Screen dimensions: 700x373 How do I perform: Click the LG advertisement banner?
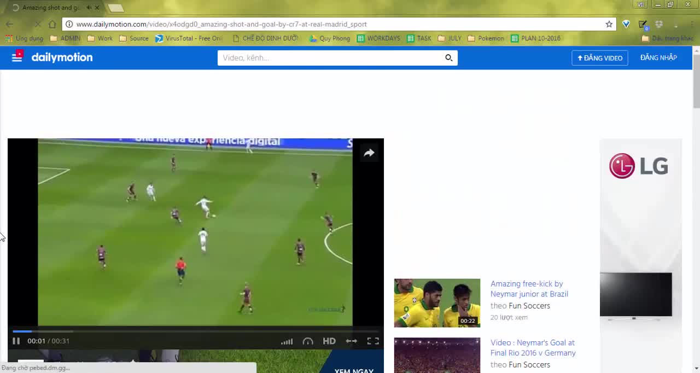[640, 254]
